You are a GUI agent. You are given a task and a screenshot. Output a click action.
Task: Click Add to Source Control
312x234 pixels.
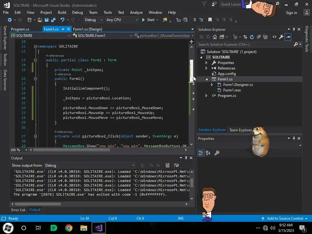point(285,218)
